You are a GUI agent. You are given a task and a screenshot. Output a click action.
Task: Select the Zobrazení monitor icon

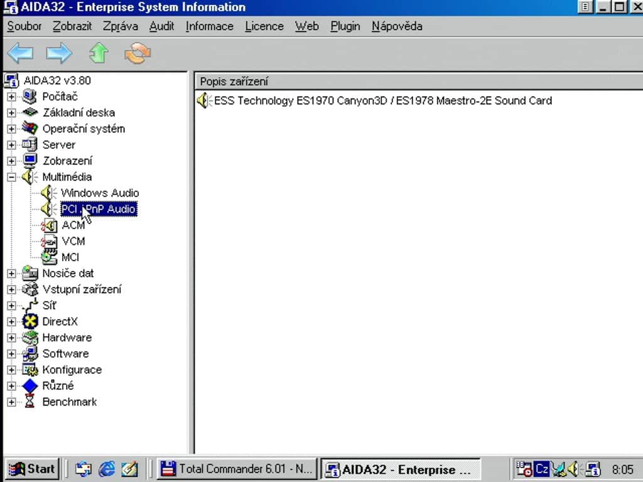[x=30, y=160]
